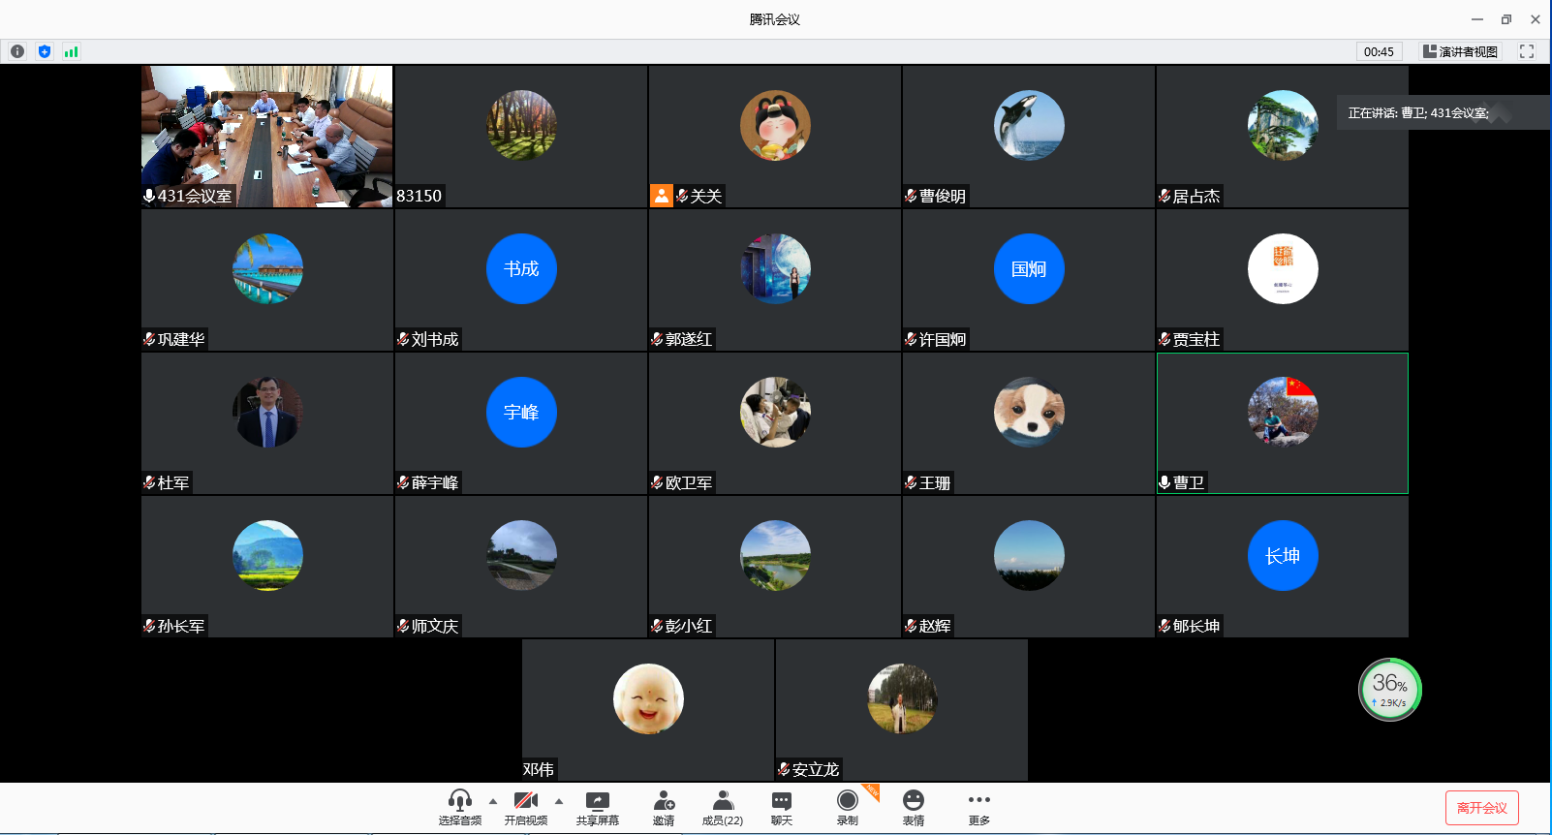Open the blue security shield icon
The image size is (1552, 835).
(x=45, y=51)
